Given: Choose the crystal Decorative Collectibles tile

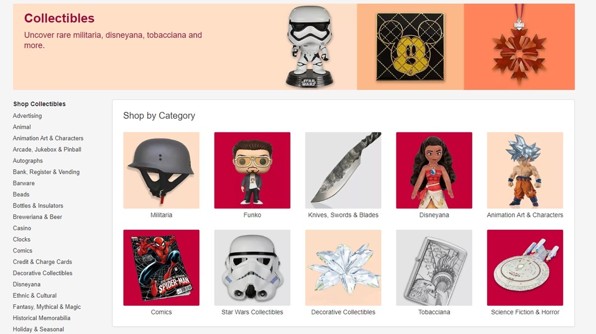Looking at the screenshot, I should (343, 267).
